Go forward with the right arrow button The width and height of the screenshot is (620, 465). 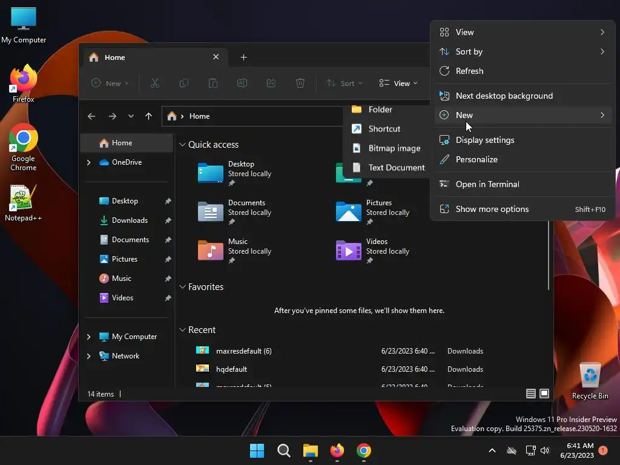[112, 116]
